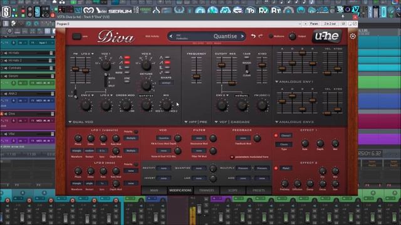Click the u-he logo badge
401x225 pixels.
(x=326, y=36)
